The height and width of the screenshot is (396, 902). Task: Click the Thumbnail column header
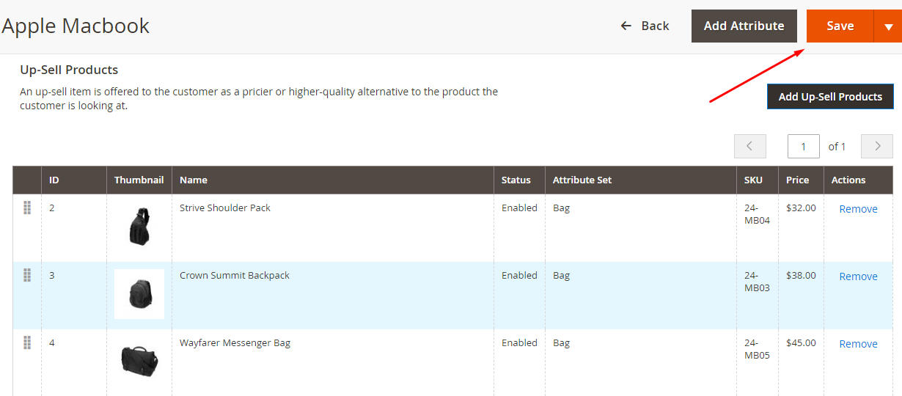139,180
